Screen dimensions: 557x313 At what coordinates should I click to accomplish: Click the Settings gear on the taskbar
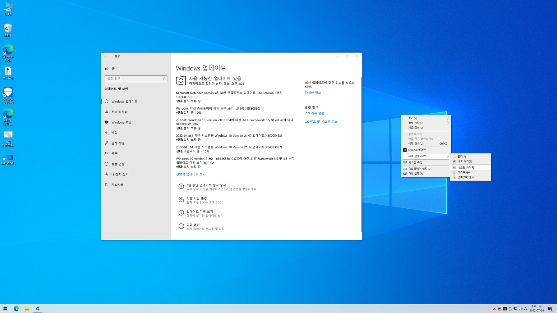[x=38, y=309]
